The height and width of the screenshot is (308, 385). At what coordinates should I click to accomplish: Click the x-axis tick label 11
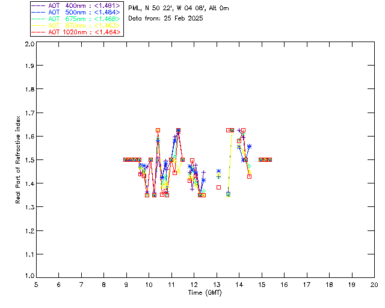(x=171, y=285)
